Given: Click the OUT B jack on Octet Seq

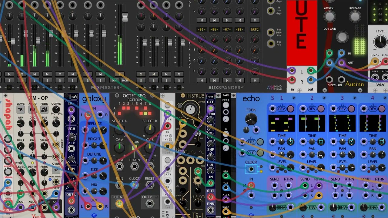Looking at the screenshot, I should pyautogui.click(x=150, y=204).
